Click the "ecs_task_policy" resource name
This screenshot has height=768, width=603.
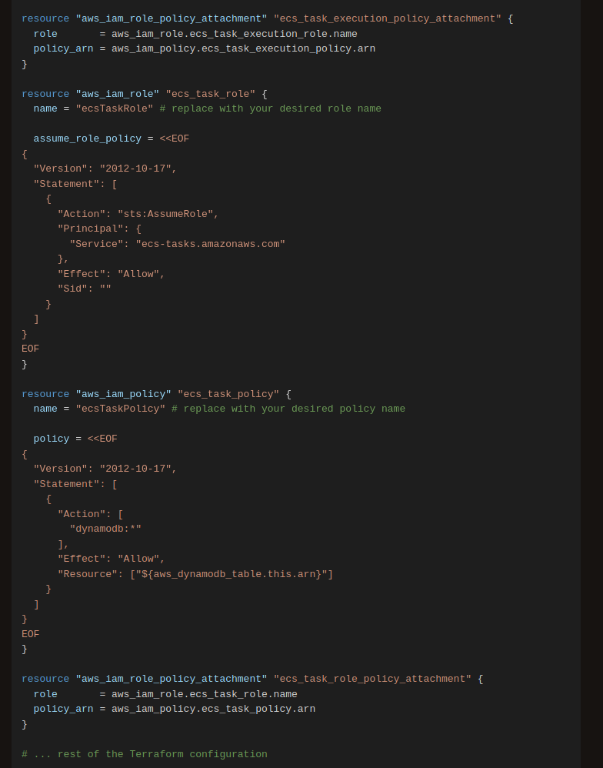(x=228, y=394)
